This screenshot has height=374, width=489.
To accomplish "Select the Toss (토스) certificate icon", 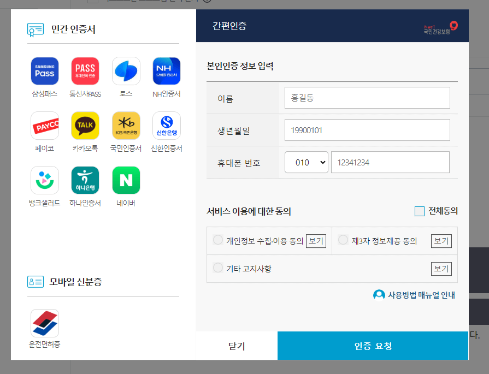I will pyautogui.click(x=126, y=71).
